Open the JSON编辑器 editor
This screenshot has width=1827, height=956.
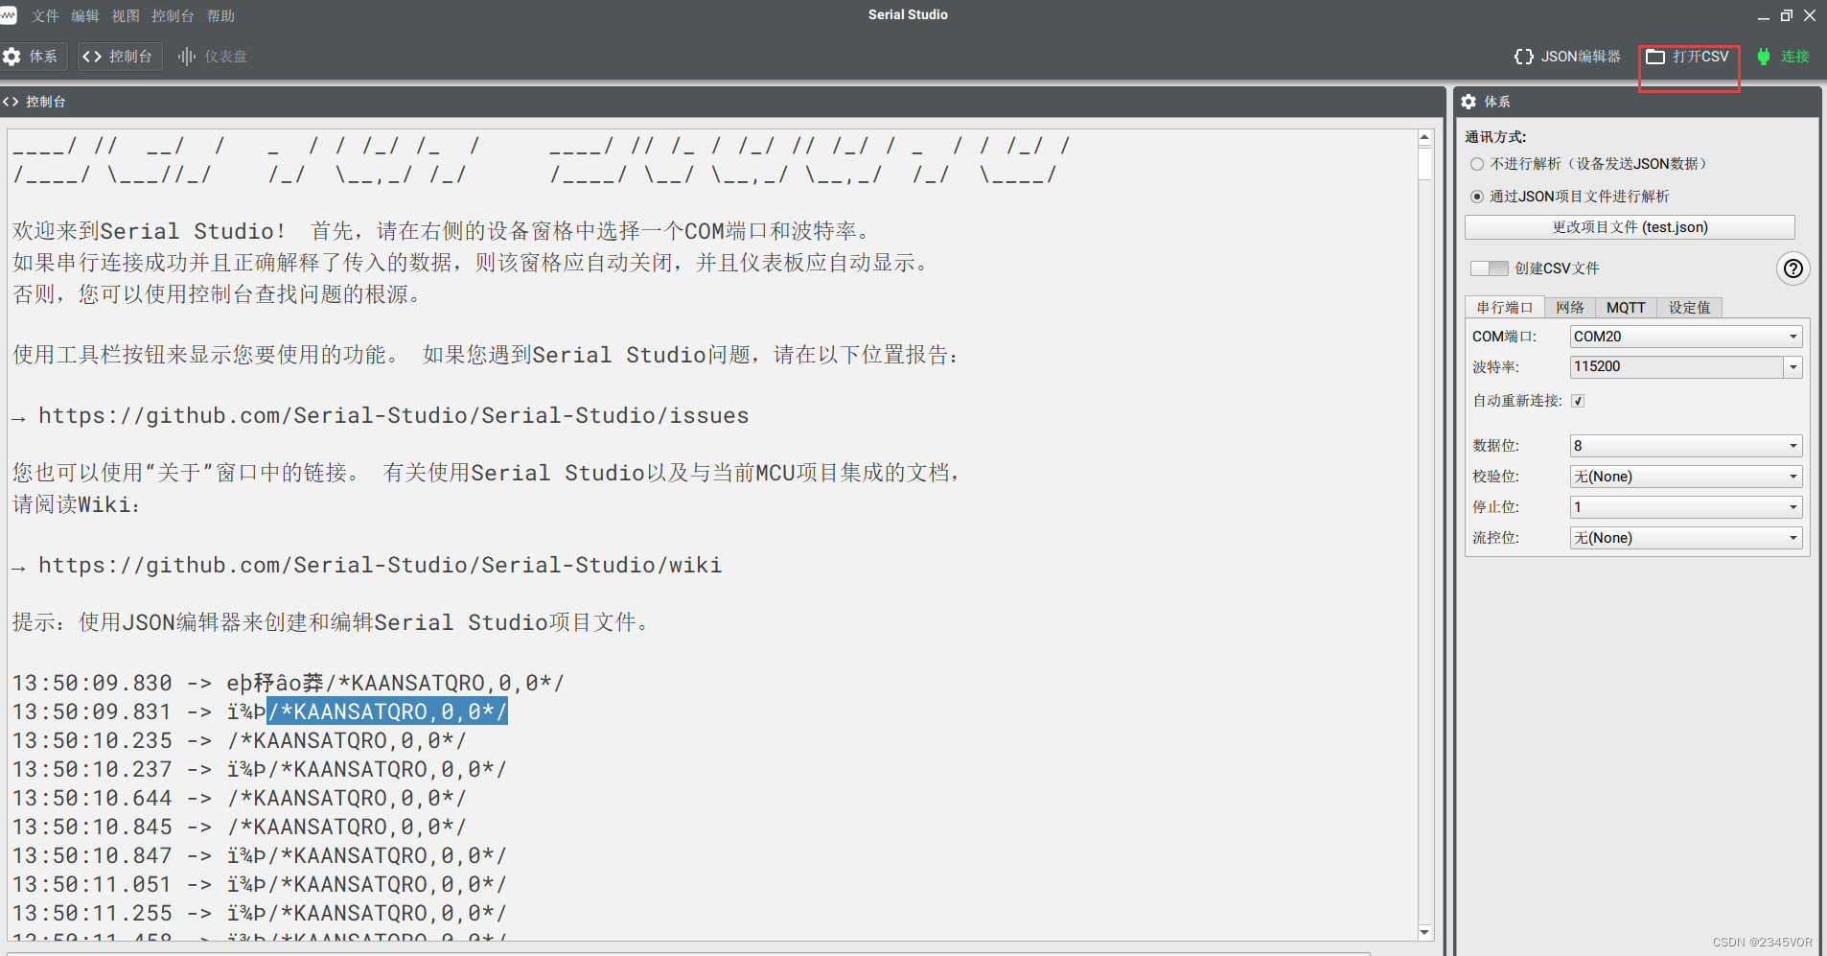click(x=1566, y=56)
